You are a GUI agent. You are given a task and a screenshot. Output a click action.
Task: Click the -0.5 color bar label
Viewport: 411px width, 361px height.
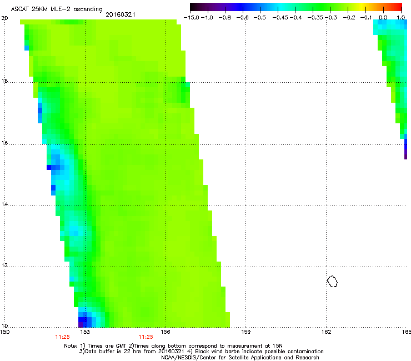pos(260,18)
